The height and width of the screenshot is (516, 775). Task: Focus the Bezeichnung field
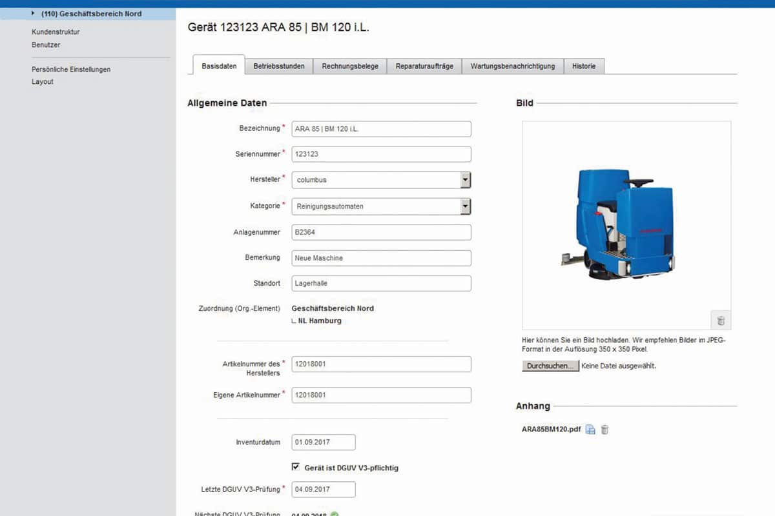(x=381, y=128)
